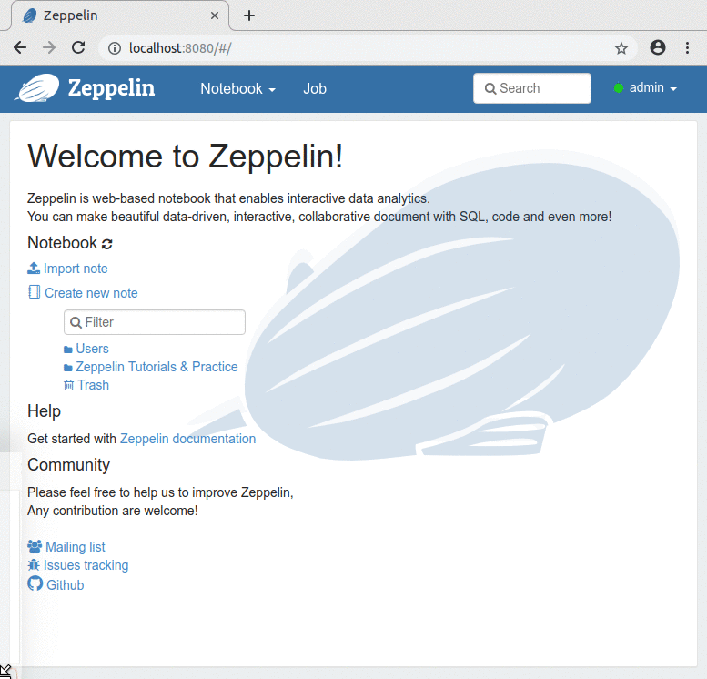The width and height of the screenshot is (707, 679).
Task: Open the Job page
Action: point(315,89)
